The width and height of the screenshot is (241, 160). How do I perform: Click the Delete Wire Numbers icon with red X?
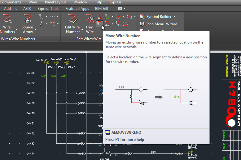pyautogui.click(x=100, y=16)
